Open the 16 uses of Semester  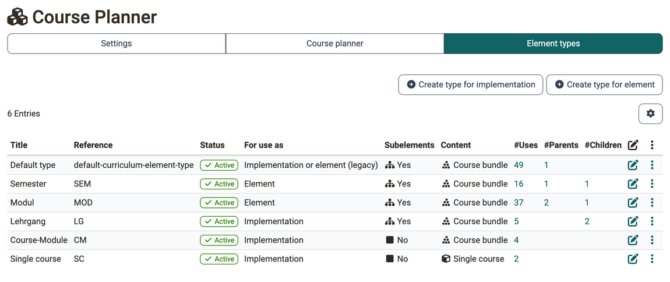[x=519, y=184]
